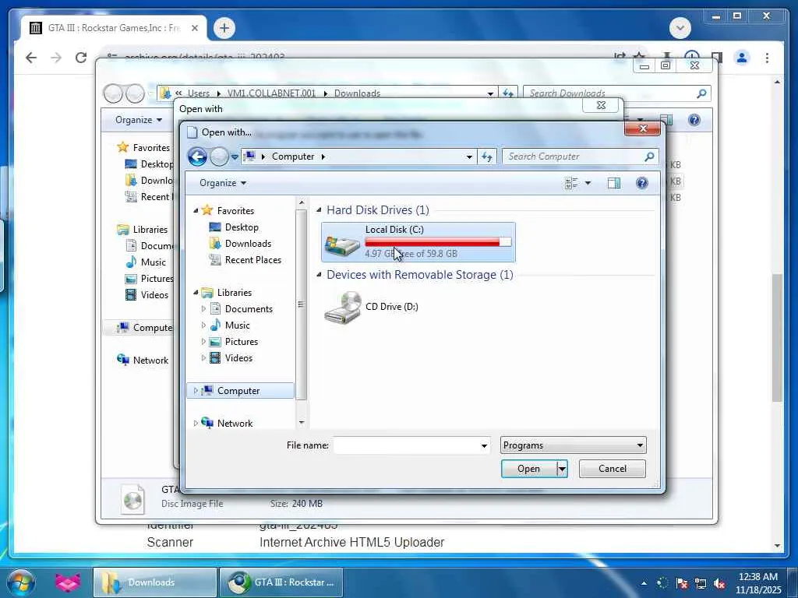This screenshot has width=798, height=598.
Task: Expand Music library in dialog tree
Action: (203, 325)
